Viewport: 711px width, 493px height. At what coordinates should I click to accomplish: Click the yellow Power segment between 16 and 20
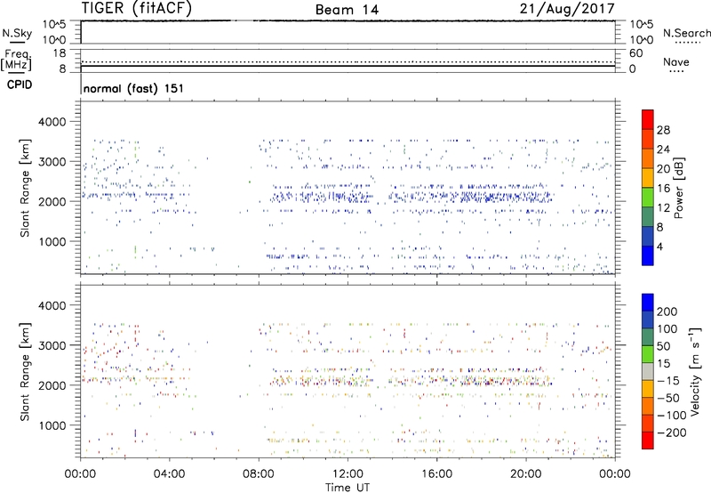click(648, 178)
